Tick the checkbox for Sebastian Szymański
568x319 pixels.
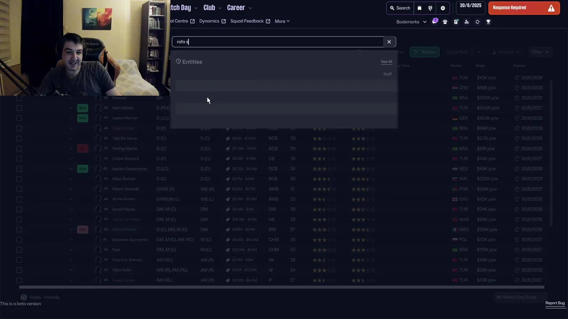coord(19,240)
